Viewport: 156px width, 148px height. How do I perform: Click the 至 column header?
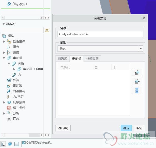click(x=121, y=67)
